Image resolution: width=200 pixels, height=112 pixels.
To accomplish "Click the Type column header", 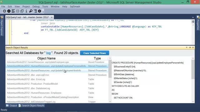I will coord(97,58).
